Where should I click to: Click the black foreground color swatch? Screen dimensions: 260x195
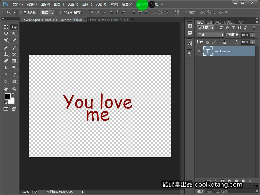pyautogui.click(x=7, y=96)
